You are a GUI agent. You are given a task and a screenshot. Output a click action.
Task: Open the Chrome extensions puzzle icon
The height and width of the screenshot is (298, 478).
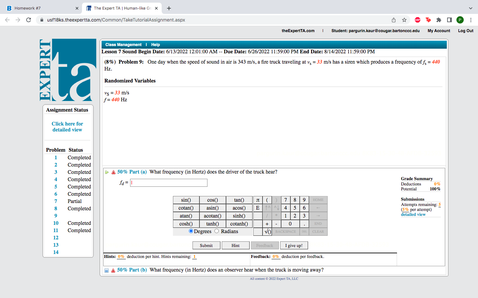[439, 20]
